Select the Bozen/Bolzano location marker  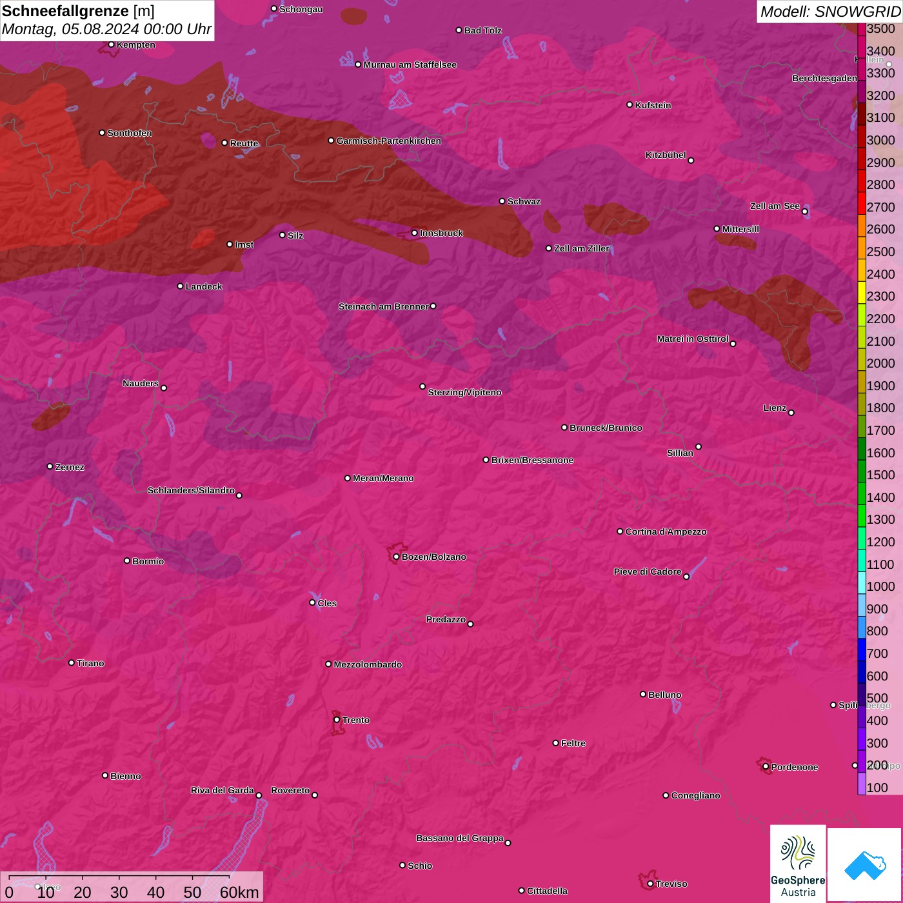396,557
